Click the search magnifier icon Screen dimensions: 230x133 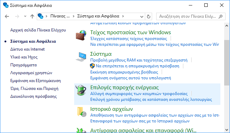click(220, 16)
